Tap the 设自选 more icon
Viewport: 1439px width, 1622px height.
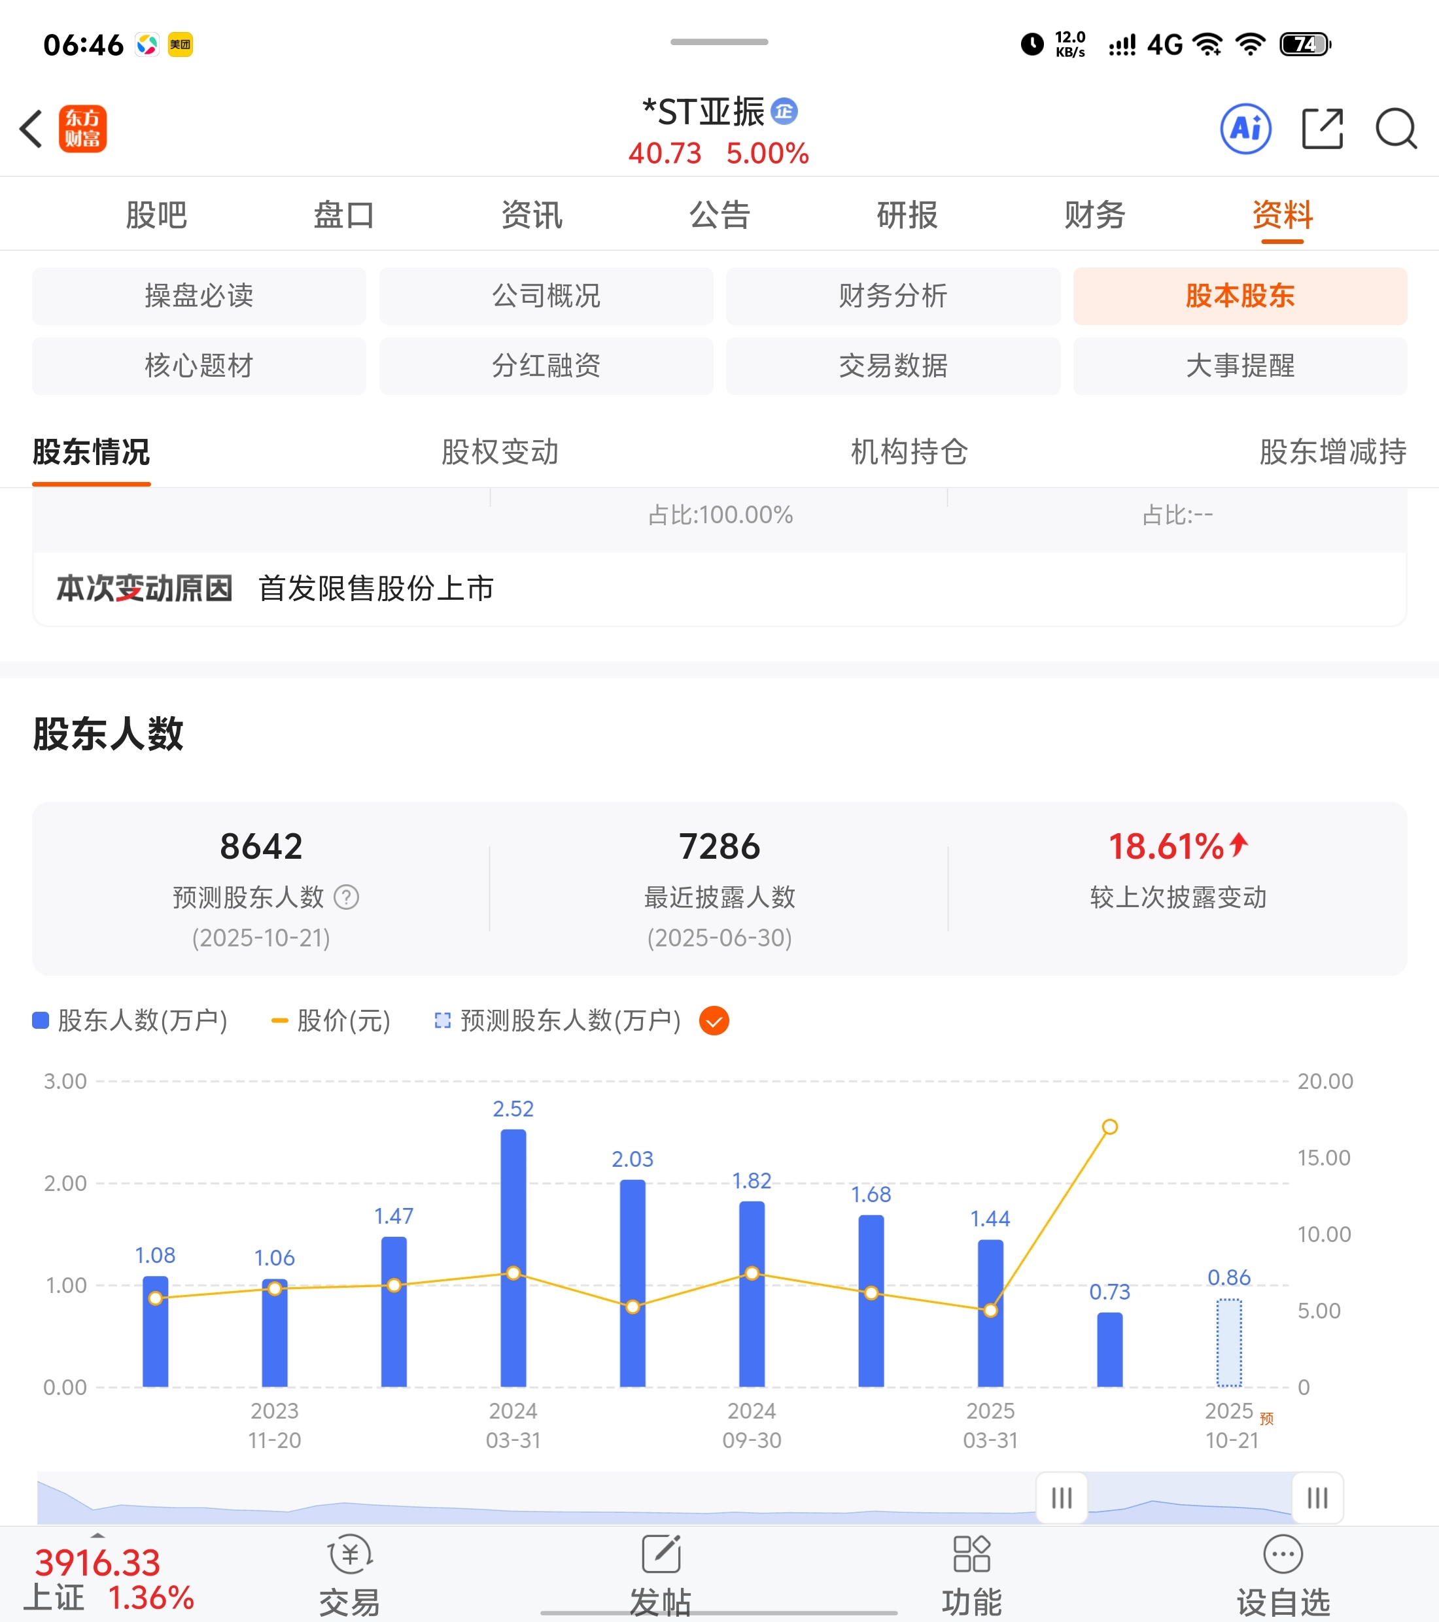pyautogui.click(x=1283, y=1555)
